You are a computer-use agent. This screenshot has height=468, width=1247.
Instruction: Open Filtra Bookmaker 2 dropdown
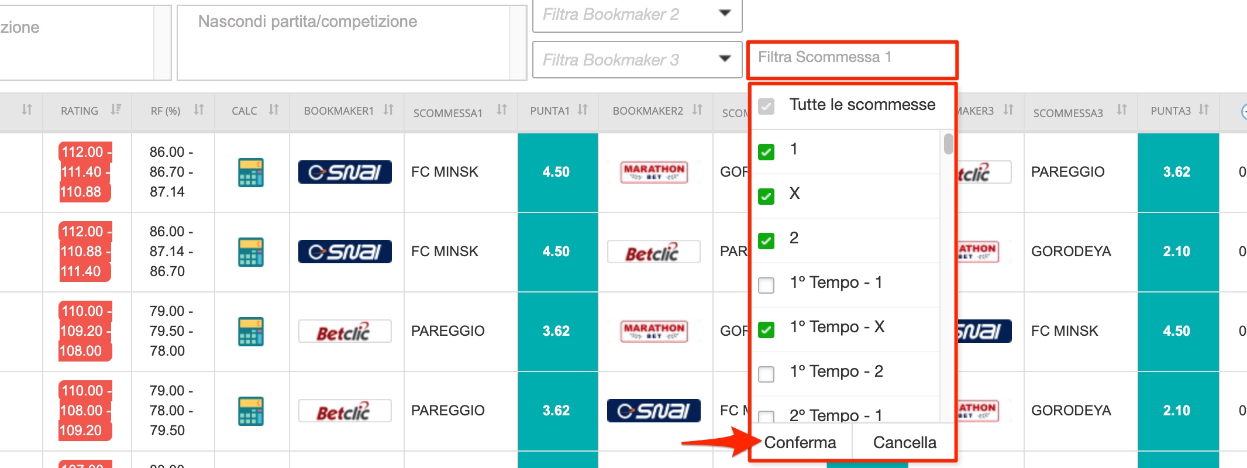638,14
